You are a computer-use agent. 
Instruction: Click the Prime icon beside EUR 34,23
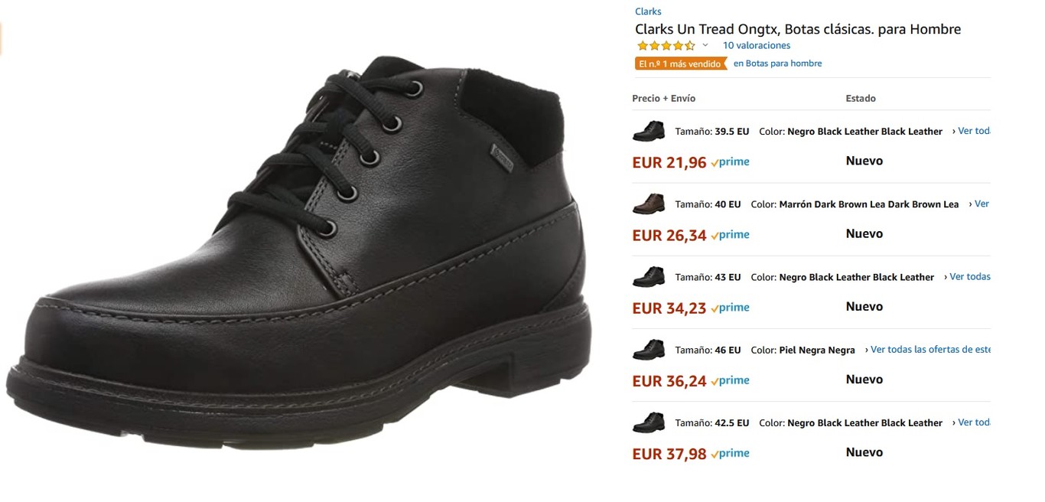pos(730,308)
